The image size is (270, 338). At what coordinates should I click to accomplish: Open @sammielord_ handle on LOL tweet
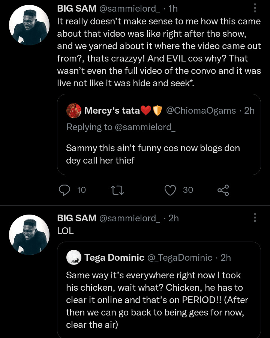[129, 218]
